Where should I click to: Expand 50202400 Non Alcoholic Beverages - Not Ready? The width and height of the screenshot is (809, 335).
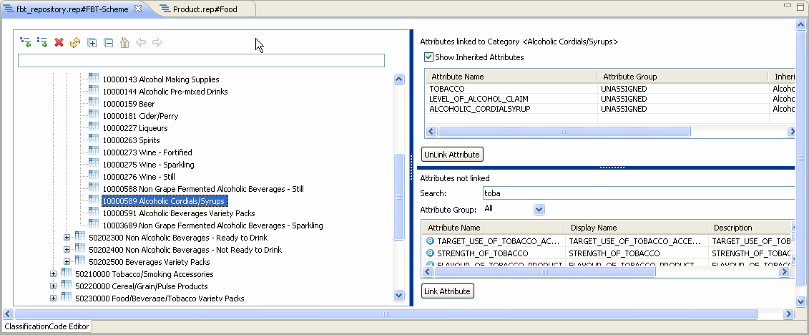coord(67,250)
